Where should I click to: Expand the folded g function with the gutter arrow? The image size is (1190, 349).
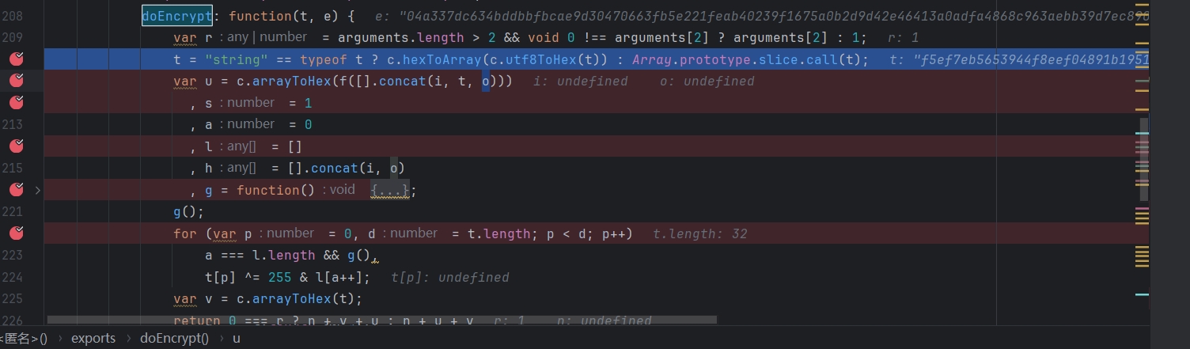click(x=37, y=190)
